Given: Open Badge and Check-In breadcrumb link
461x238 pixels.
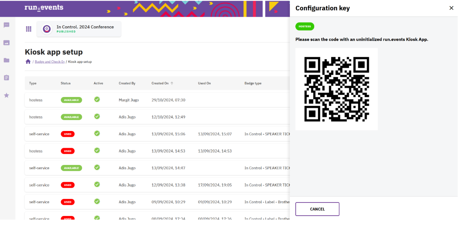Looking at the screenshot, I should 50,62.
